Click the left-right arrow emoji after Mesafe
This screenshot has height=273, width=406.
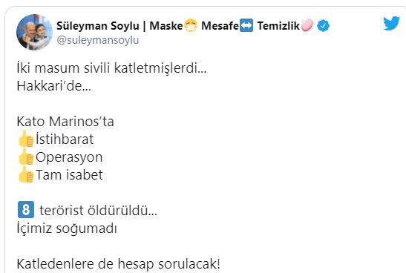pyautogui.click(x=246, y=25)
